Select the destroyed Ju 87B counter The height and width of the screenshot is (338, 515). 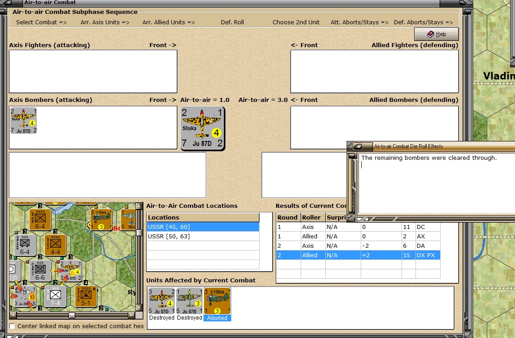[190, 301]
